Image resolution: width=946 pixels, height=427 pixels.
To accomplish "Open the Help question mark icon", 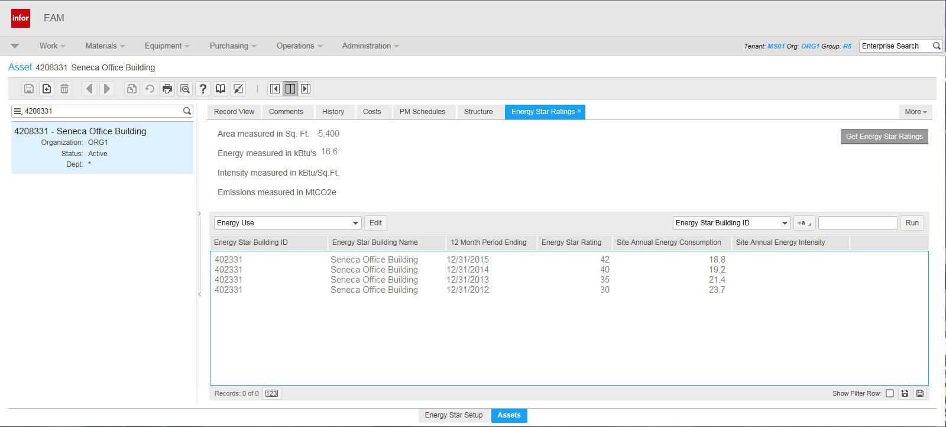I will pyautogui.click(x=203, y=89).
